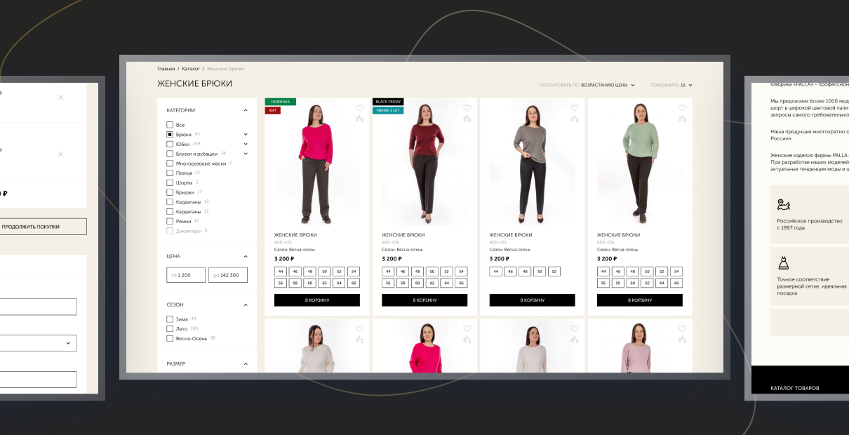The image size is (849, 435).
Task: Select size 44 on green sweater card
Action: click(603, 272)
